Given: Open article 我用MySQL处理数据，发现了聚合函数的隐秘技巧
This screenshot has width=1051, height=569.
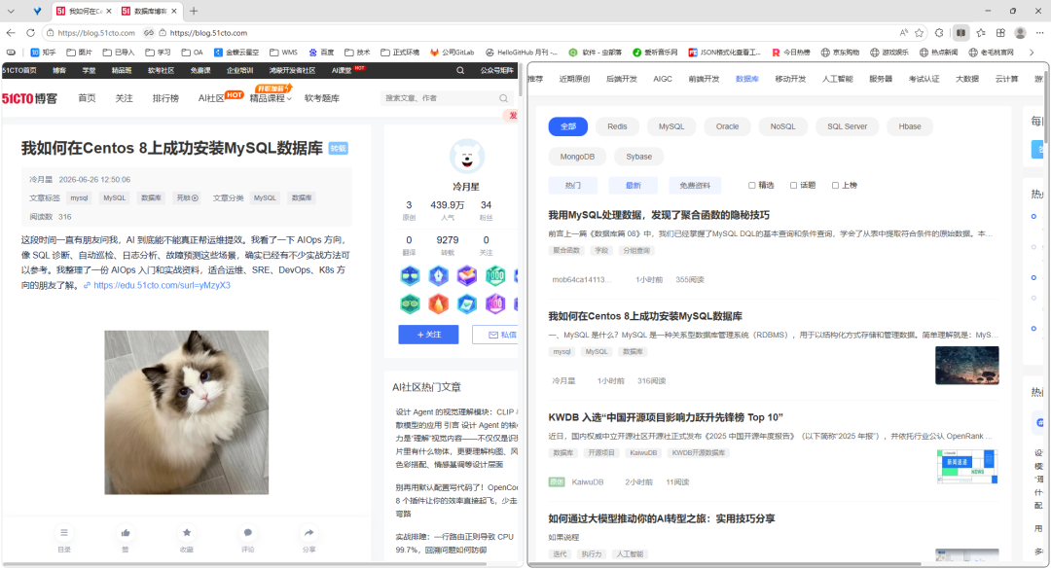Looking at the screenshot, I should [x=659, y=215].
